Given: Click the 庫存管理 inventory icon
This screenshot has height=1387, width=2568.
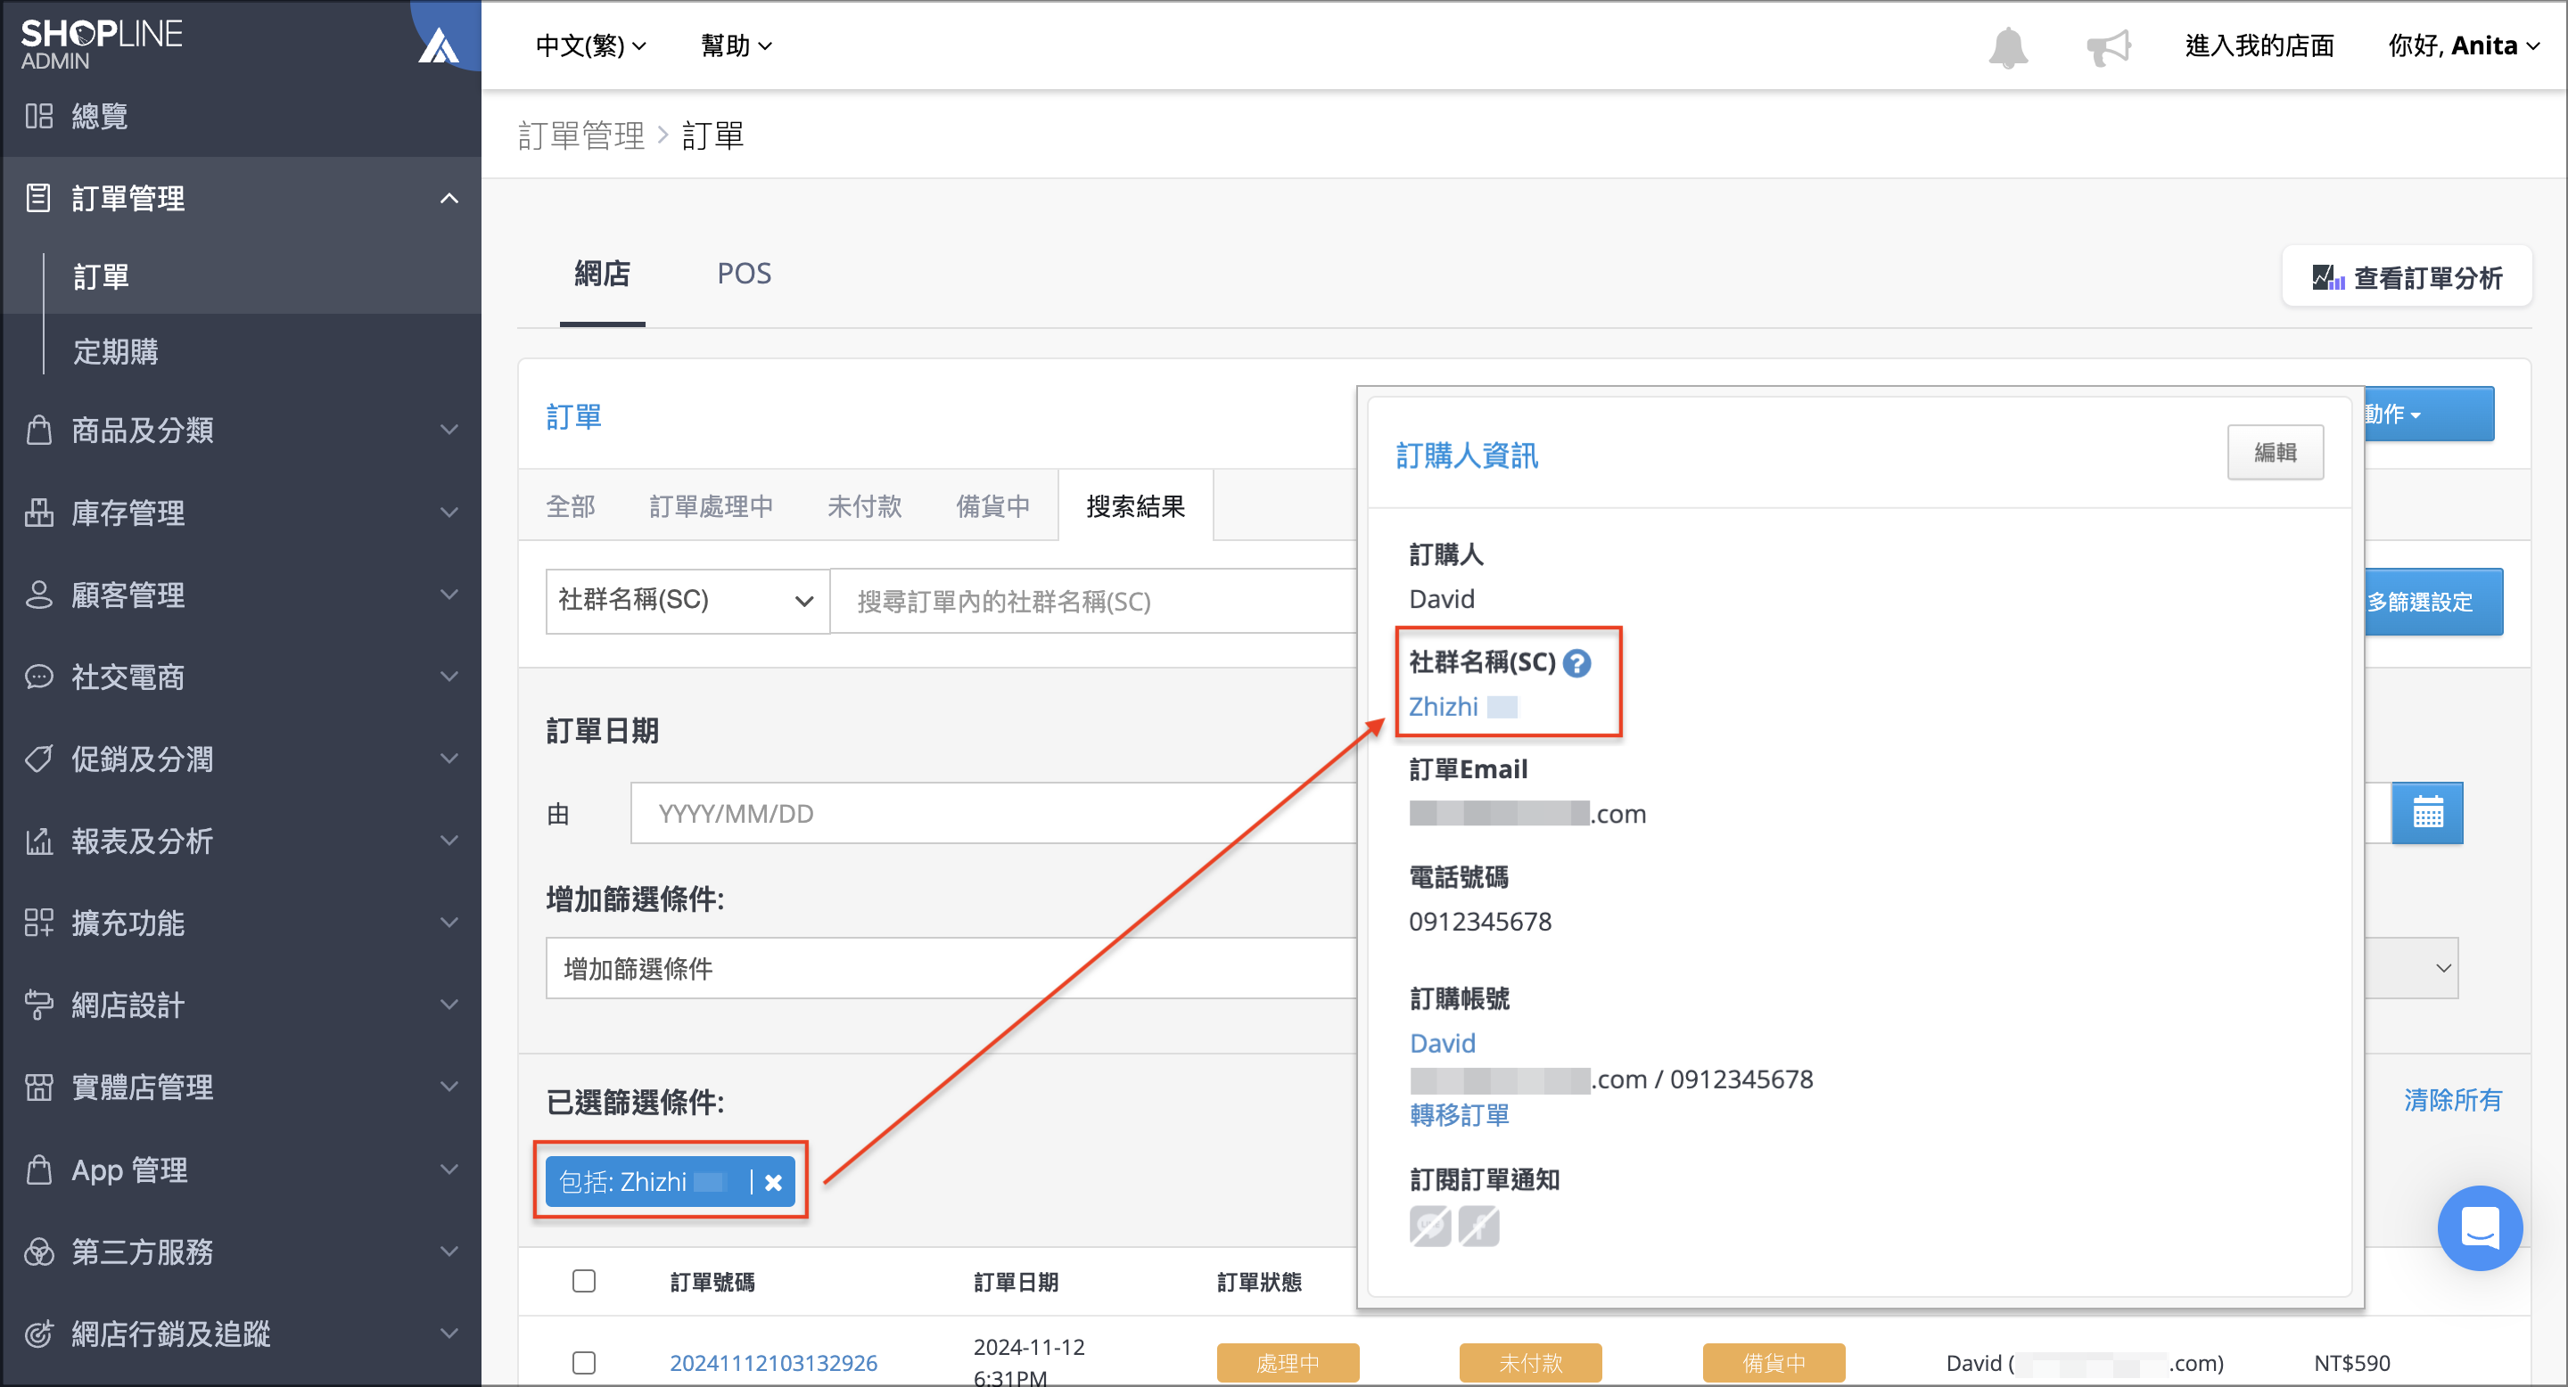Looking at the screenshot, I should (39, 513).
